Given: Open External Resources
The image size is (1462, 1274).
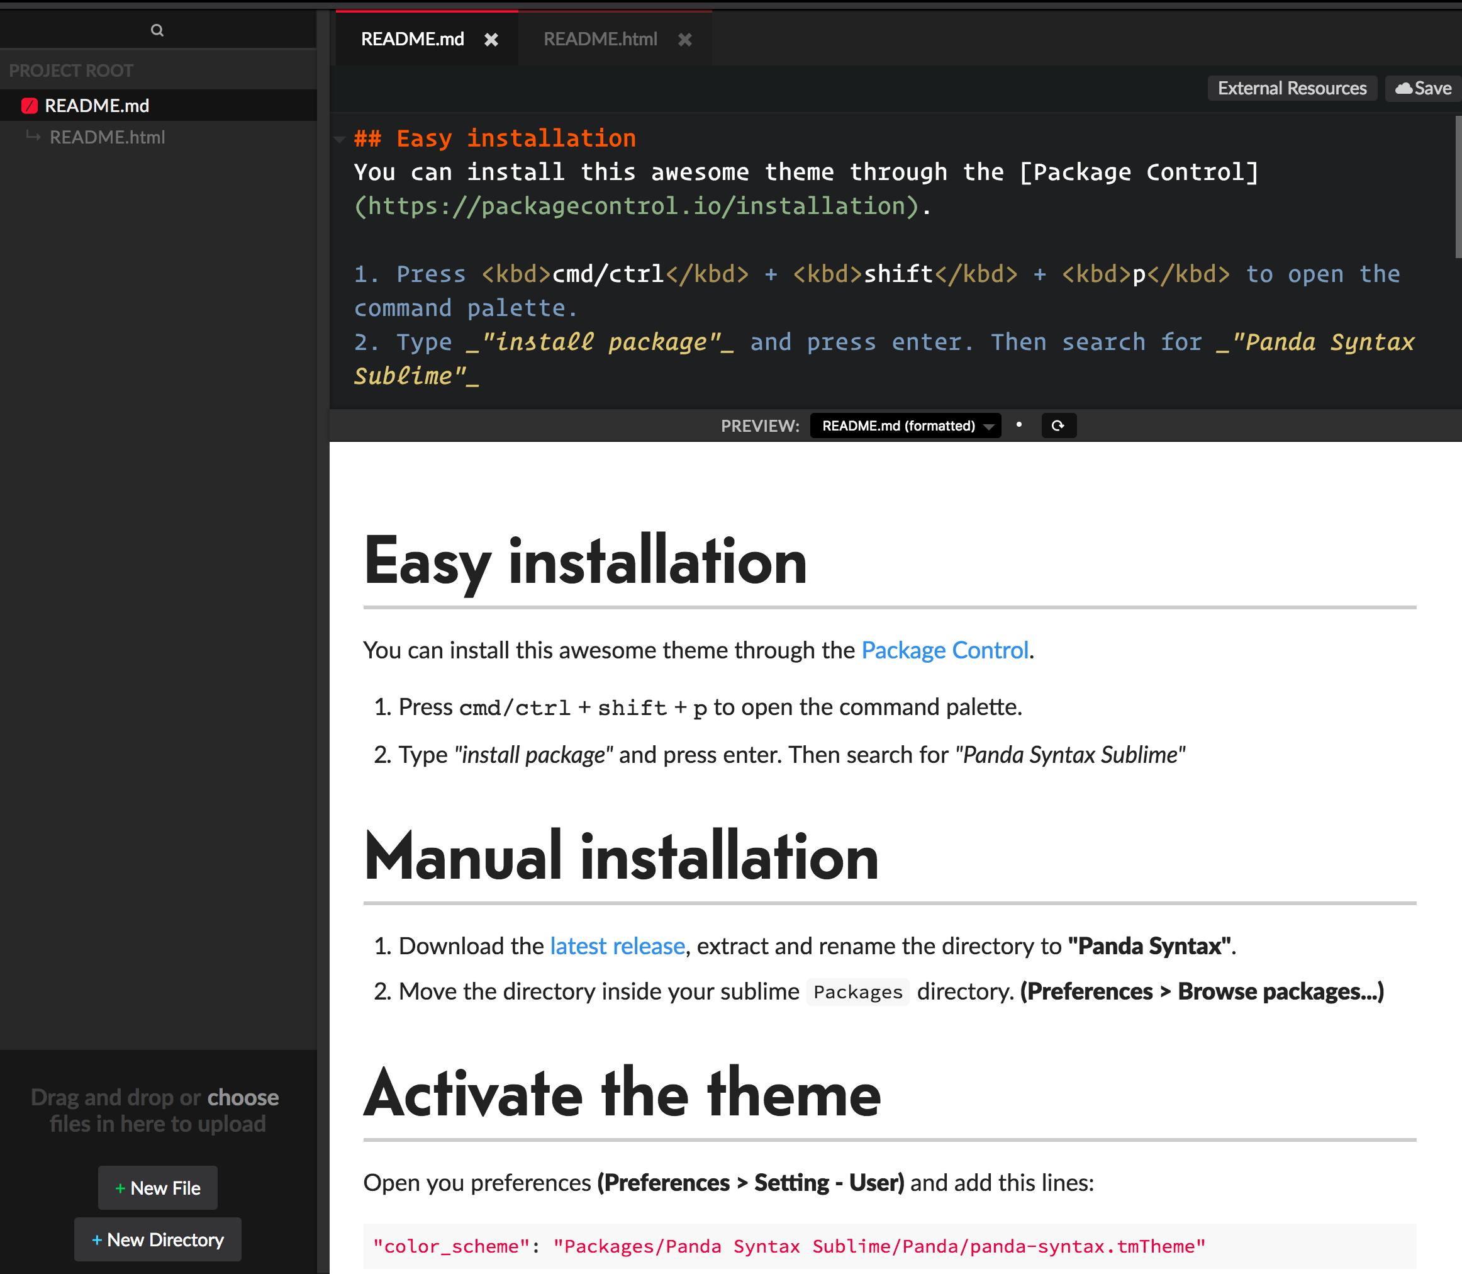Looking at the screenshot, I should 1292,88.
